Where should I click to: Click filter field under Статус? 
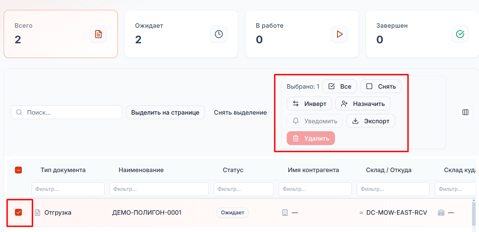(244, 189)
